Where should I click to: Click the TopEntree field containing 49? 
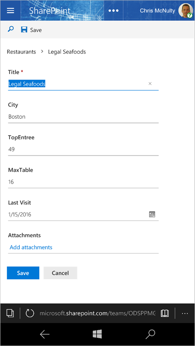click(x=83, y=150)
